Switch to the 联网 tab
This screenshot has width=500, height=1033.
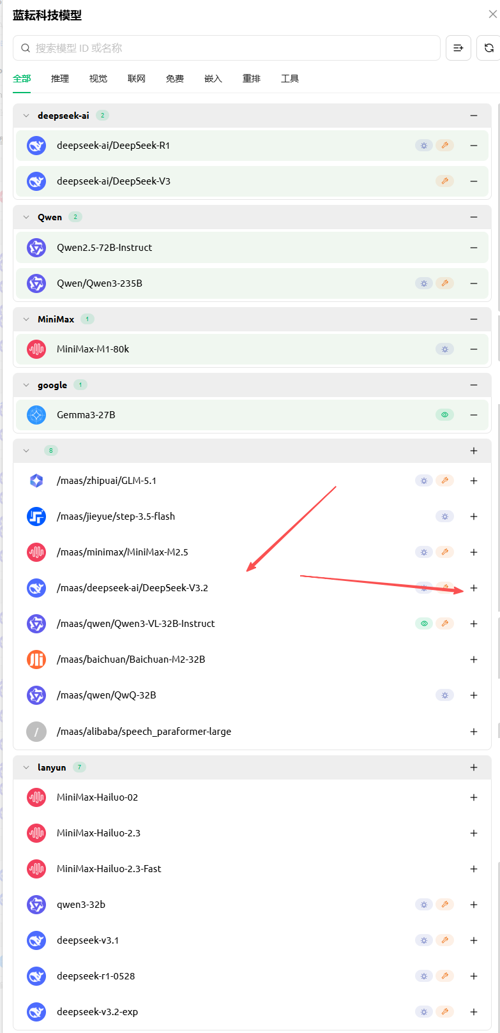(x=137, y=79)
